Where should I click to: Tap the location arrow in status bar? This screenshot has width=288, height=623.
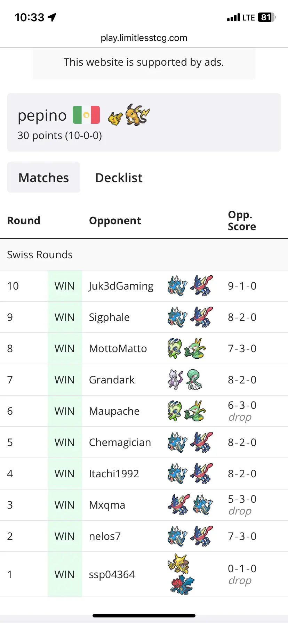[x=52, y=17]
